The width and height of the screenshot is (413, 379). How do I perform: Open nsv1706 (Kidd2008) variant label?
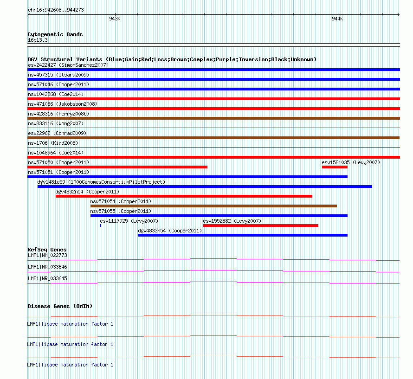(53, 143)
